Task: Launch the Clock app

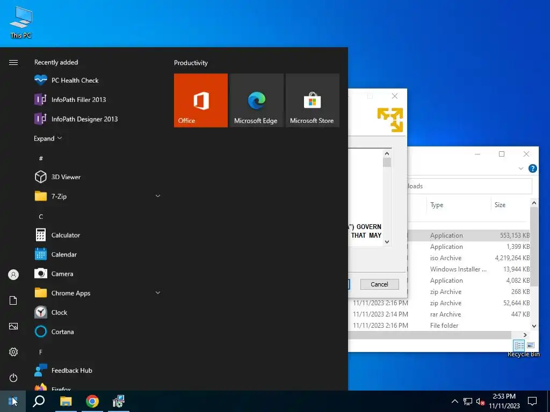Action: point(98,312)
